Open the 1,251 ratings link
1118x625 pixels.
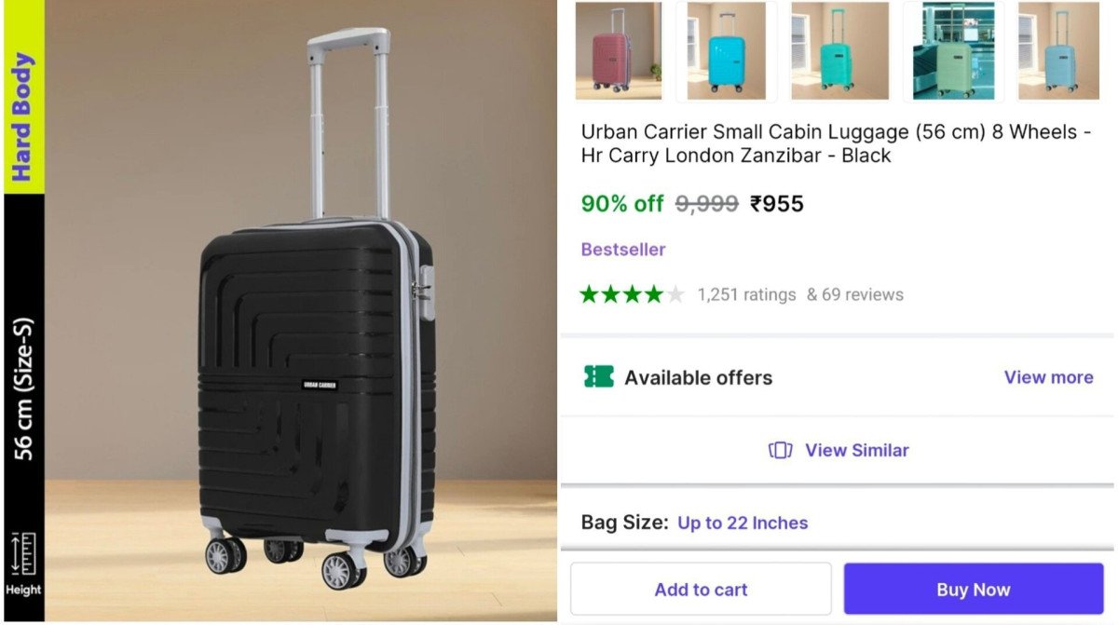click(x=746, y=295)
